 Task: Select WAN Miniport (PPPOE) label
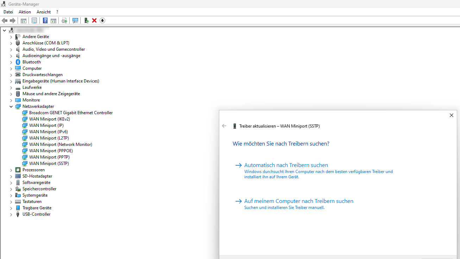(x=51, y=151)
